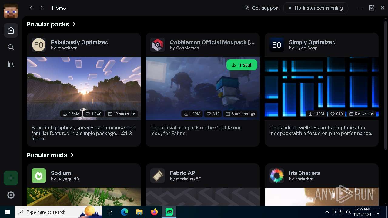The image size is (388, 218).
Task: Click the 2.54M downloads badge
Action: coord(71,114)
